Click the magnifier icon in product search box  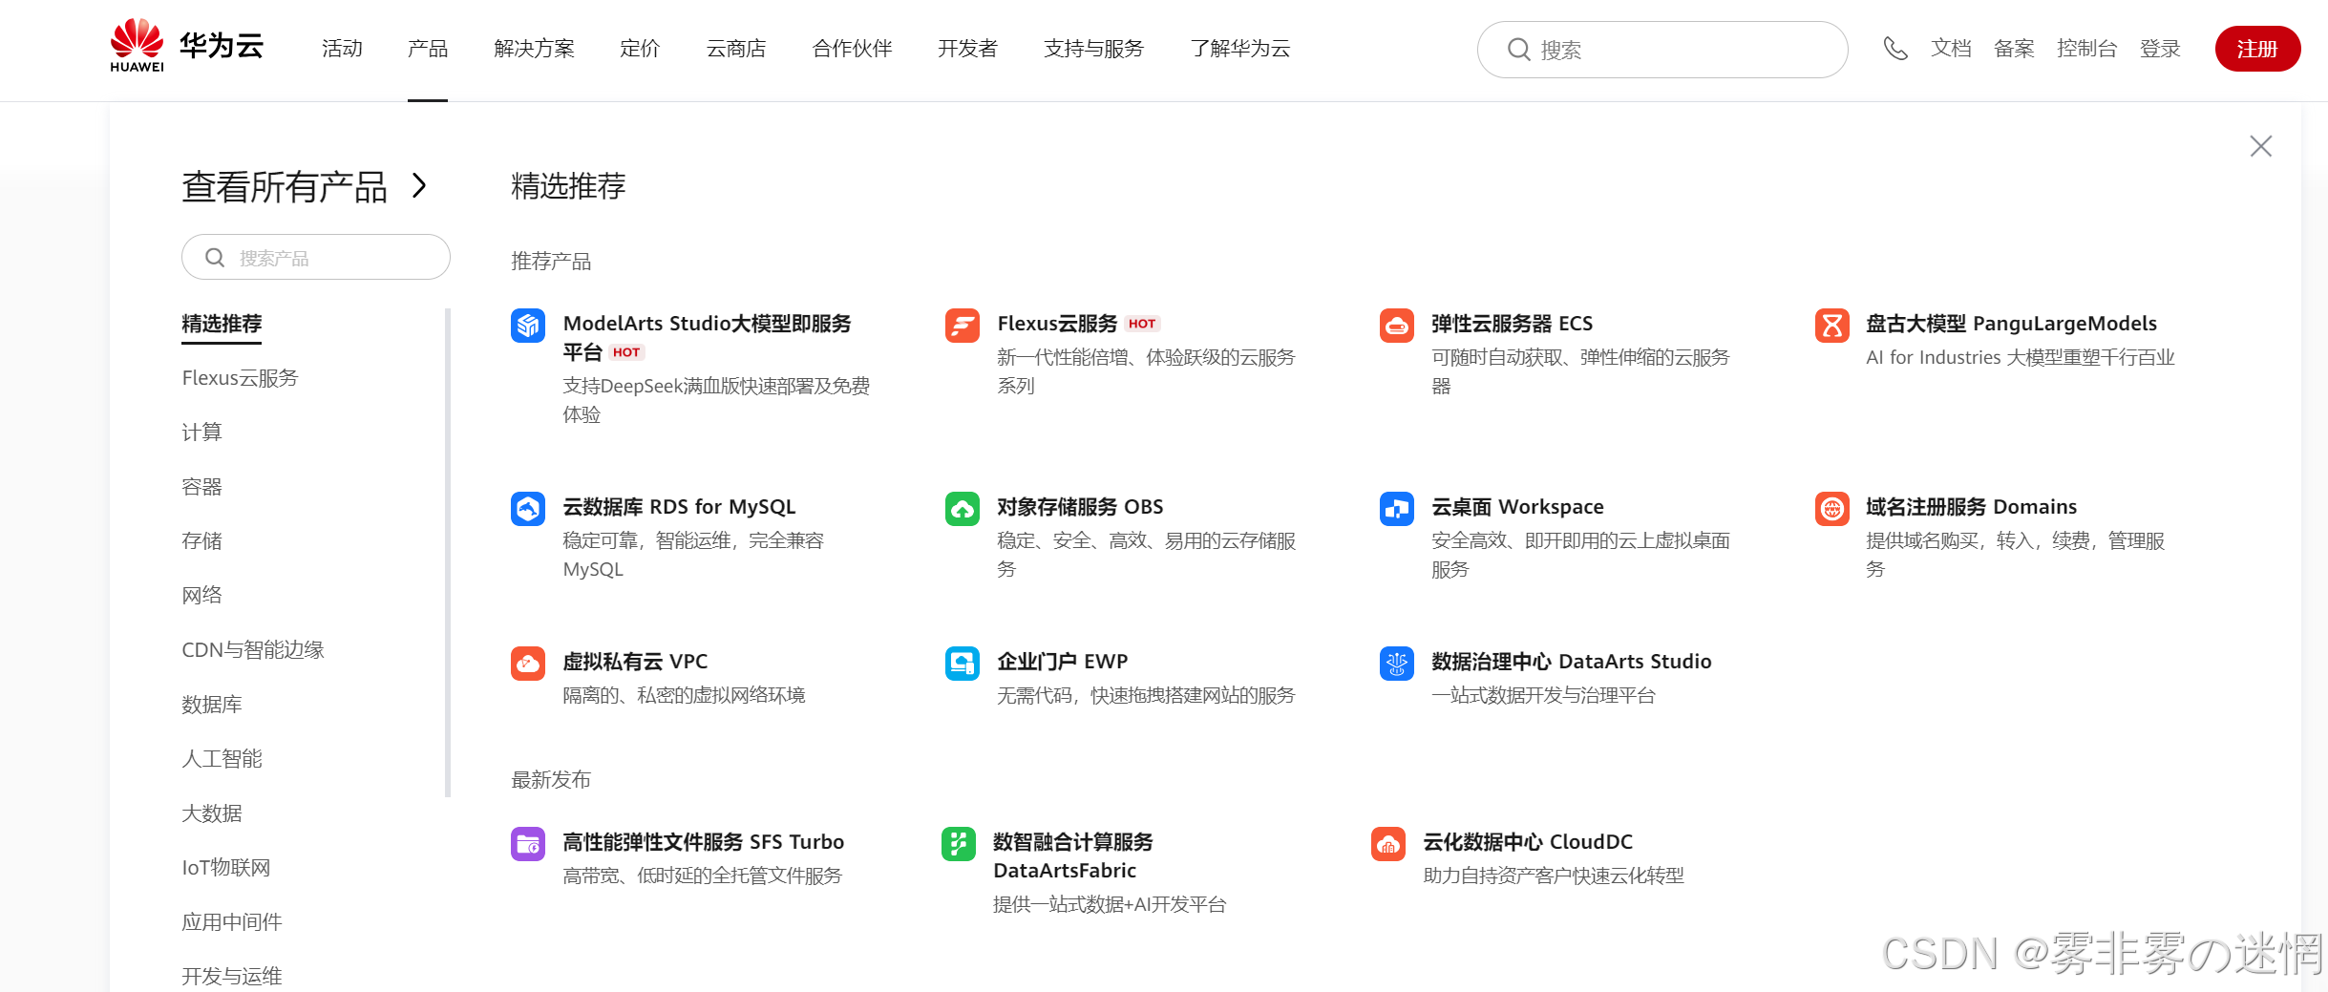coord(215,258)
